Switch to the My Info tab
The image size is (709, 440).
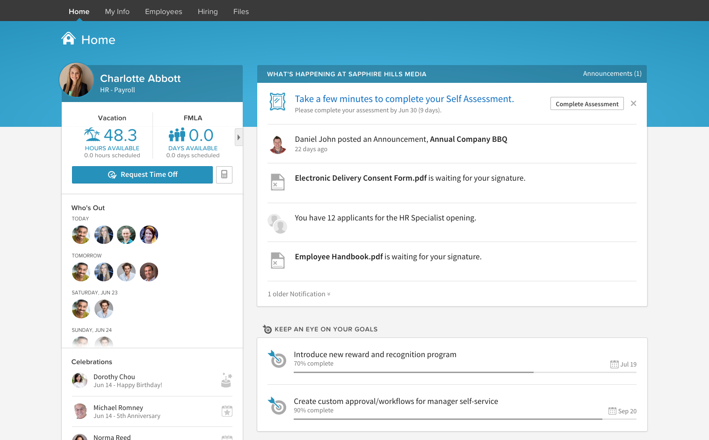pyautogui.click(x=117, y=11)
